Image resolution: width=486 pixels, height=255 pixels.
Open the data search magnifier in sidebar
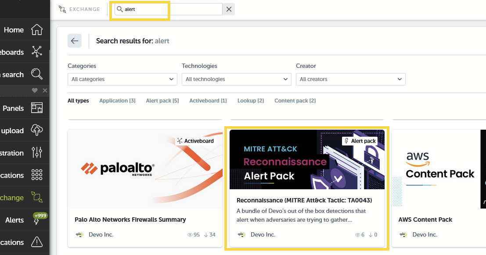click(x=36, y=74)
